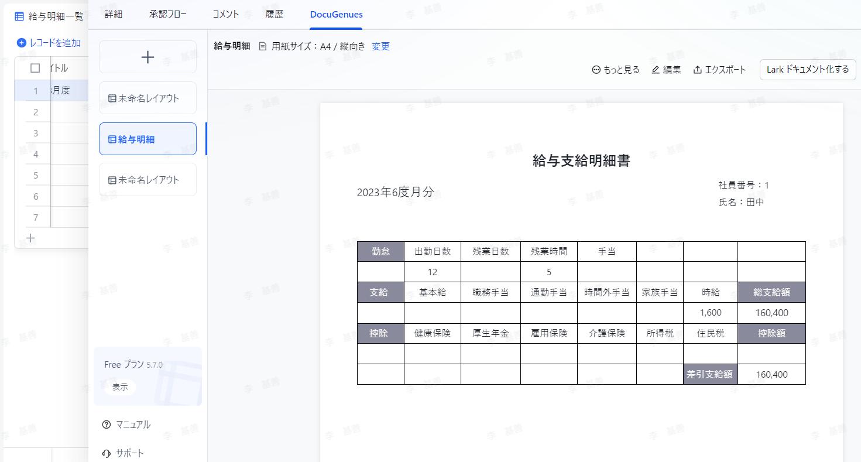861x462 pixels.
Task: Click the add layout plus button
Action: tap(147, 57)
